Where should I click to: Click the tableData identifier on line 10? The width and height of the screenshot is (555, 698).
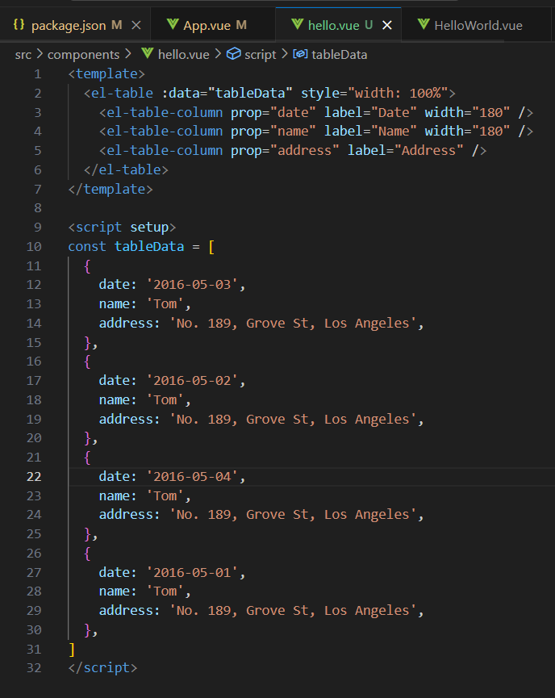(149, 247)
